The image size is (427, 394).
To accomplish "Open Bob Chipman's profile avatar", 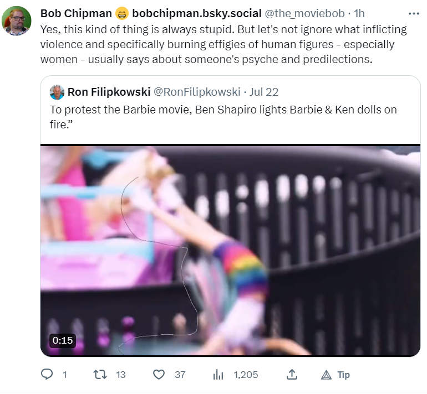I will coord(17,21).
